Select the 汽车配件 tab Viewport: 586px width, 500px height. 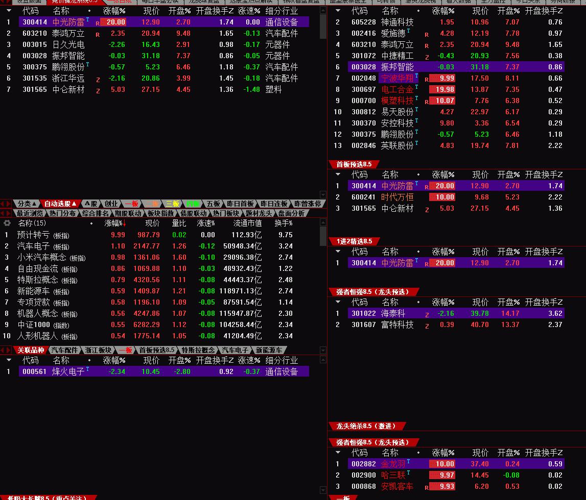point(64,350)
